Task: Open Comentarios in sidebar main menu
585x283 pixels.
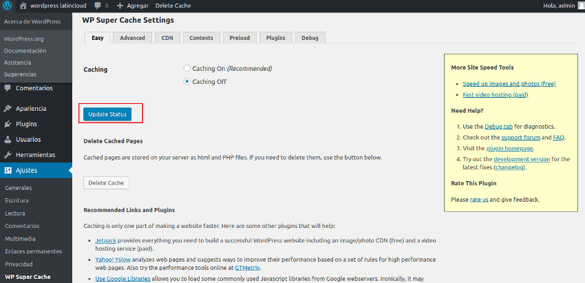Action: 34,89
